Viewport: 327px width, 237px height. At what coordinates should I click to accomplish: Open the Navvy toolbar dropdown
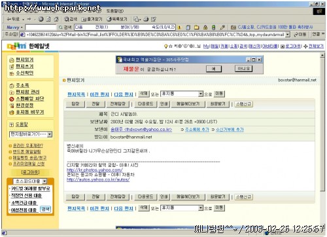coord(22,27)
